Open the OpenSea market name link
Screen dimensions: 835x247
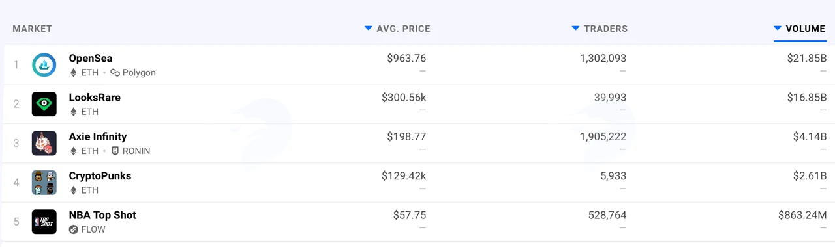(91, 58)
